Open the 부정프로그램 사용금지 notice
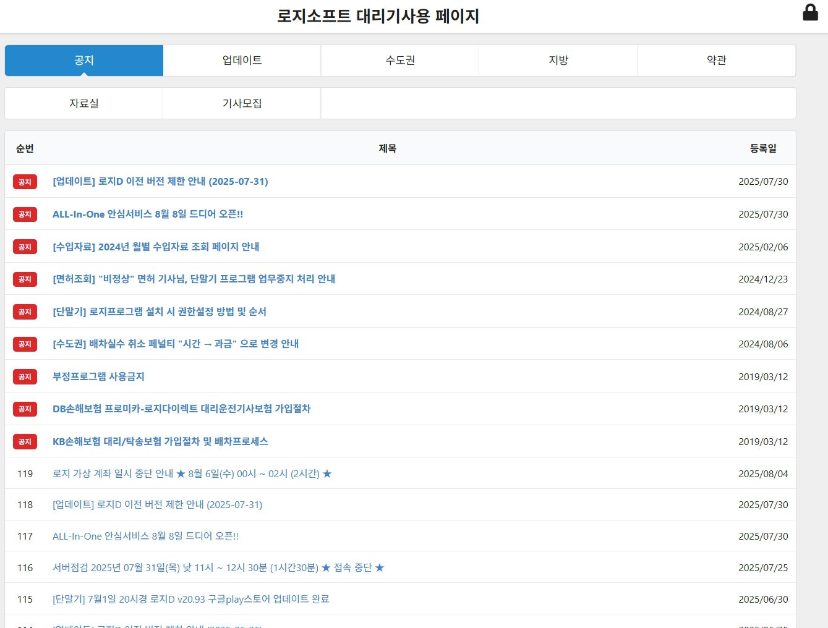Viewport: 828px width, 628px height. (98, 376)
